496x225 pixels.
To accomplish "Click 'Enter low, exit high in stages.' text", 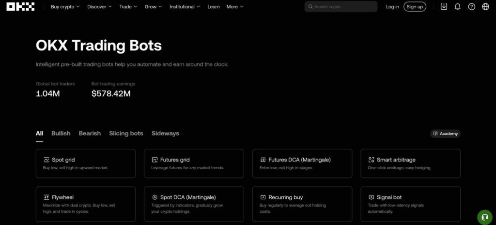I will coord(286,168).
